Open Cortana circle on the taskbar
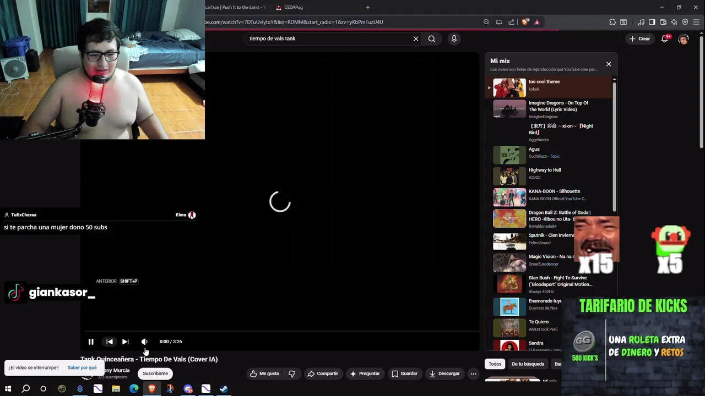The height and width of the screenshot is (396, 705). (x=43, y=389)
